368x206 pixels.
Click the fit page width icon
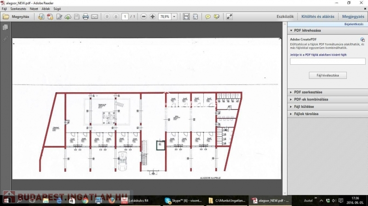[x=186, y=17]
